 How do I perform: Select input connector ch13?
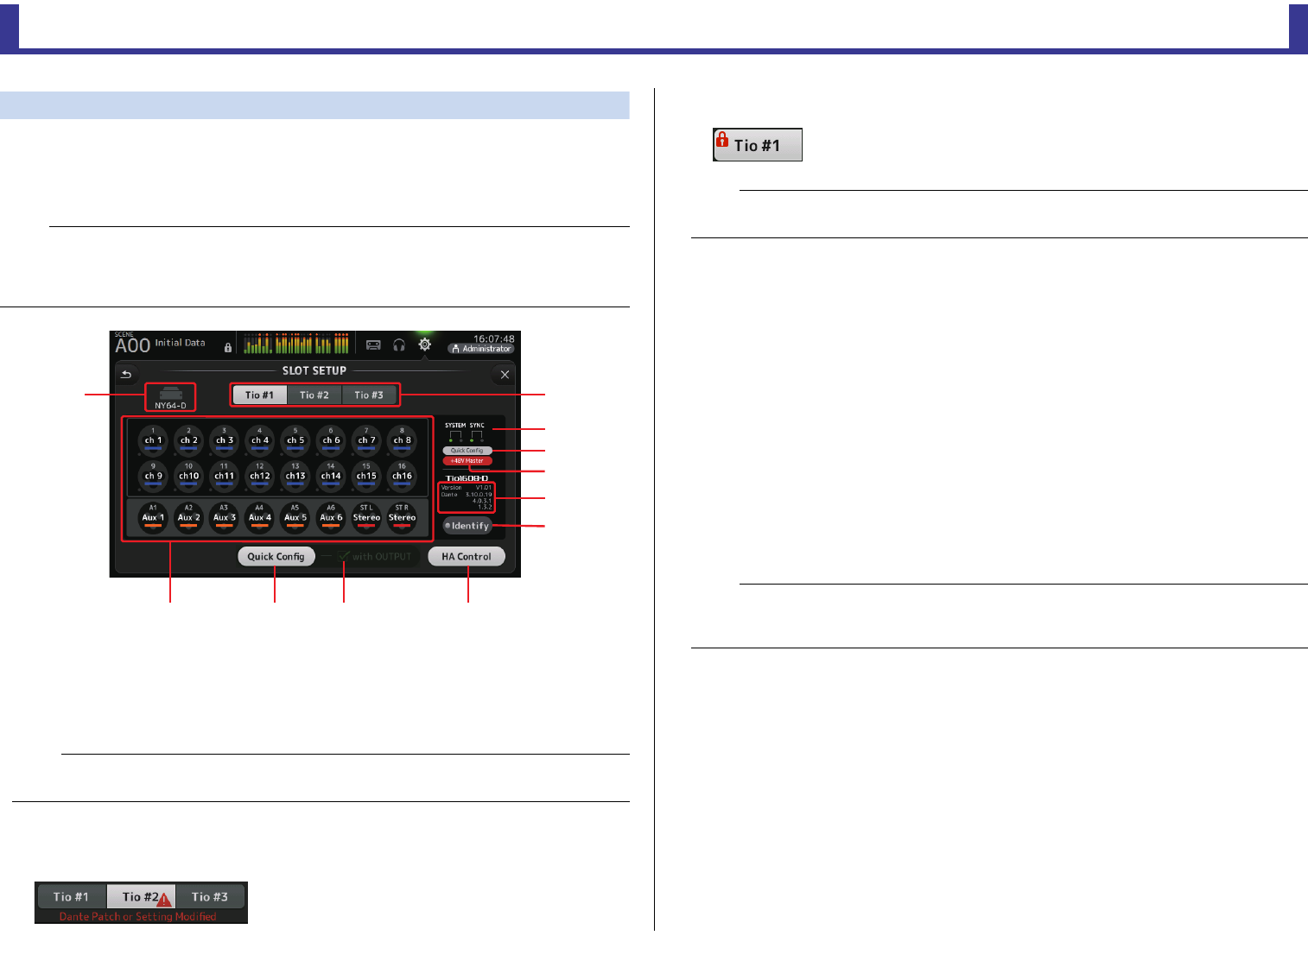295,475
